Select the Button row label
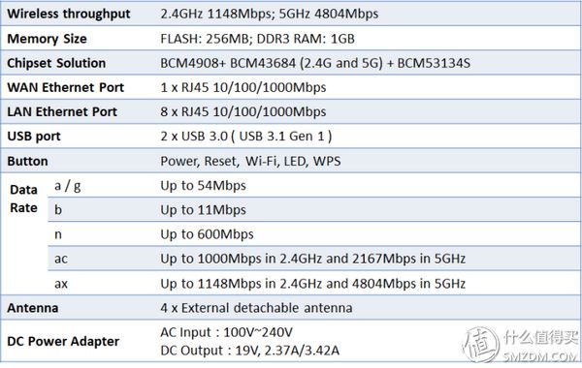Viewport: 582px width, 368px height. coord(27,161)
